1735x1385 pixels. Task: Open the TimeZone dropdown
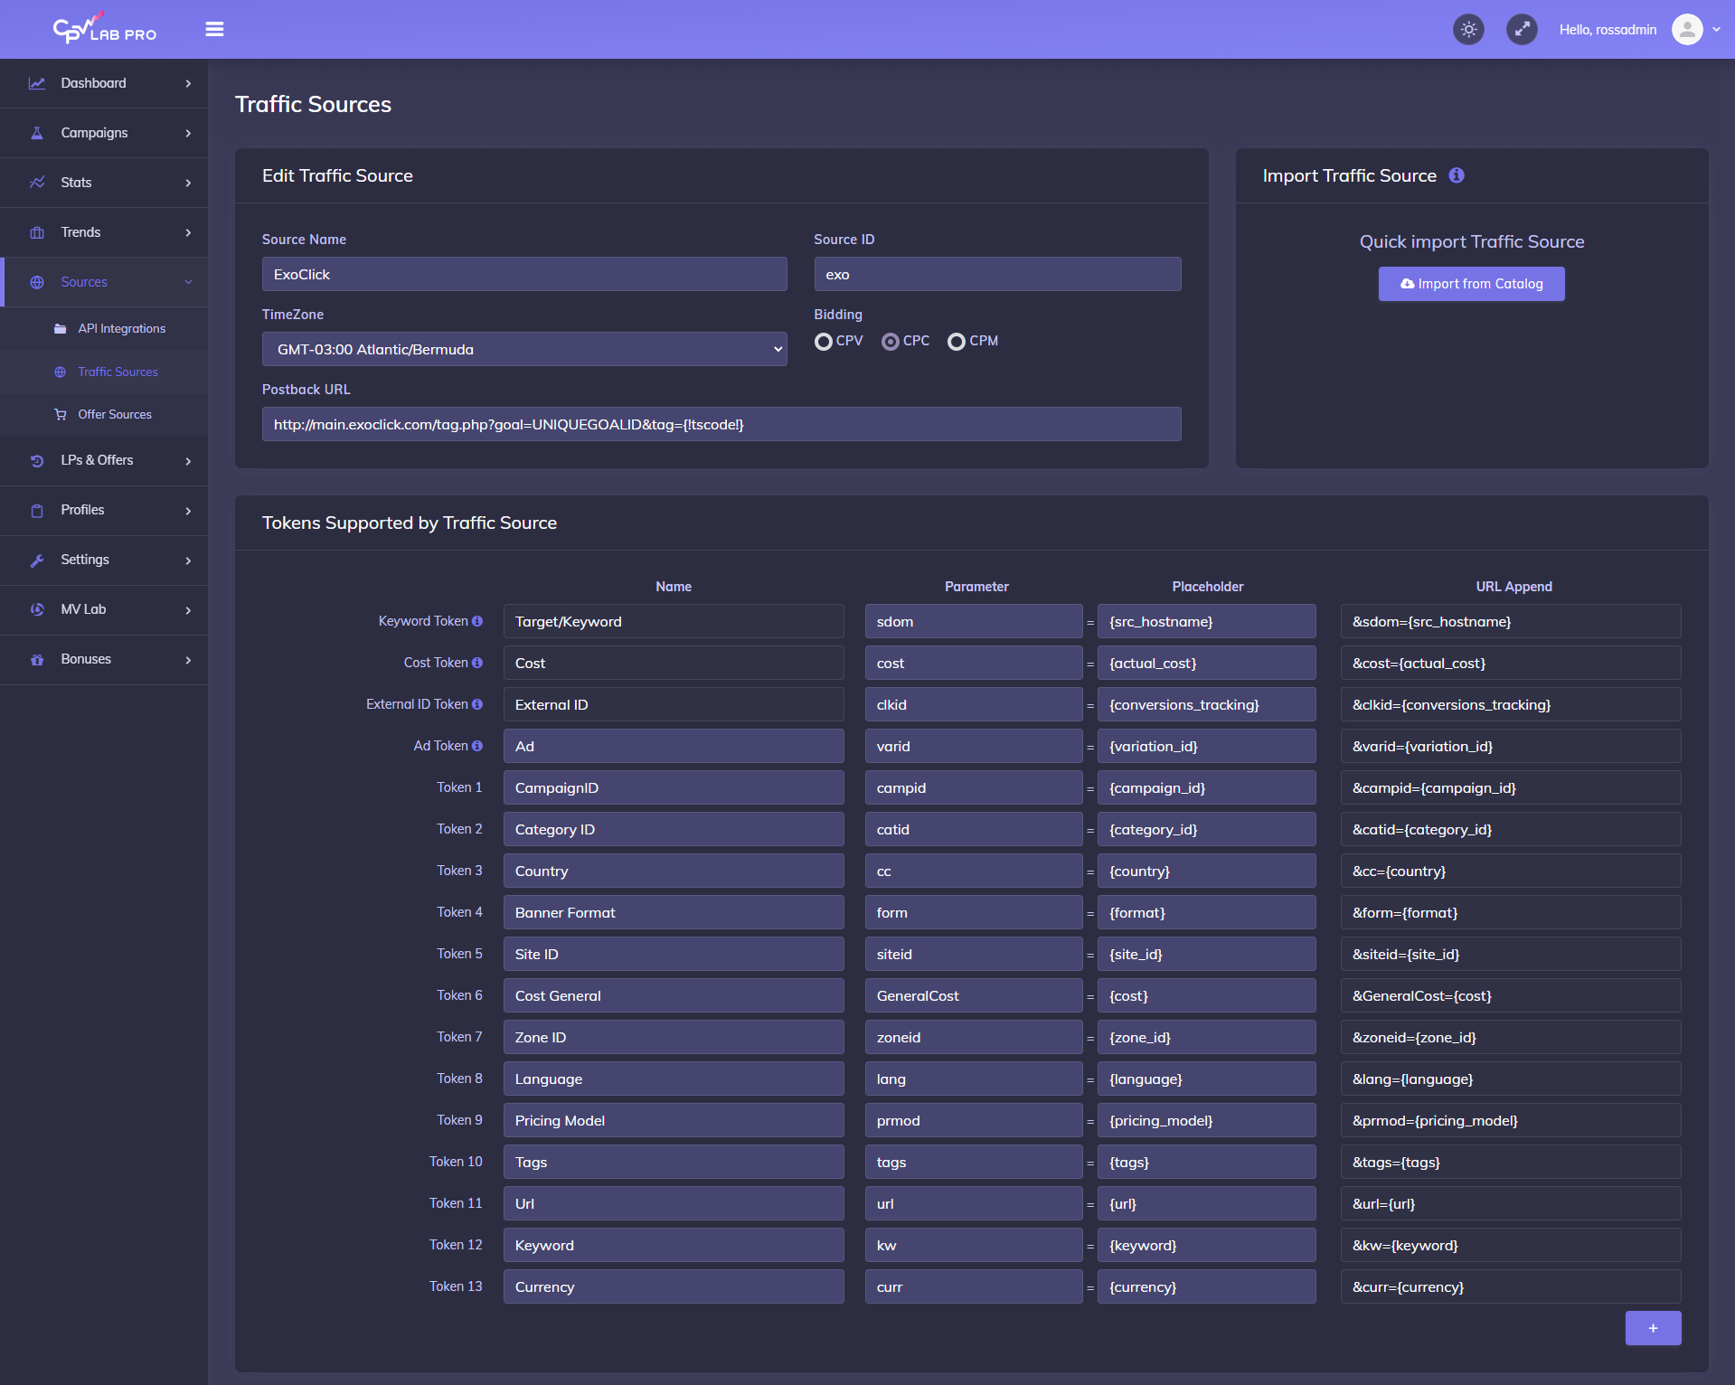[x=524, y=349]
